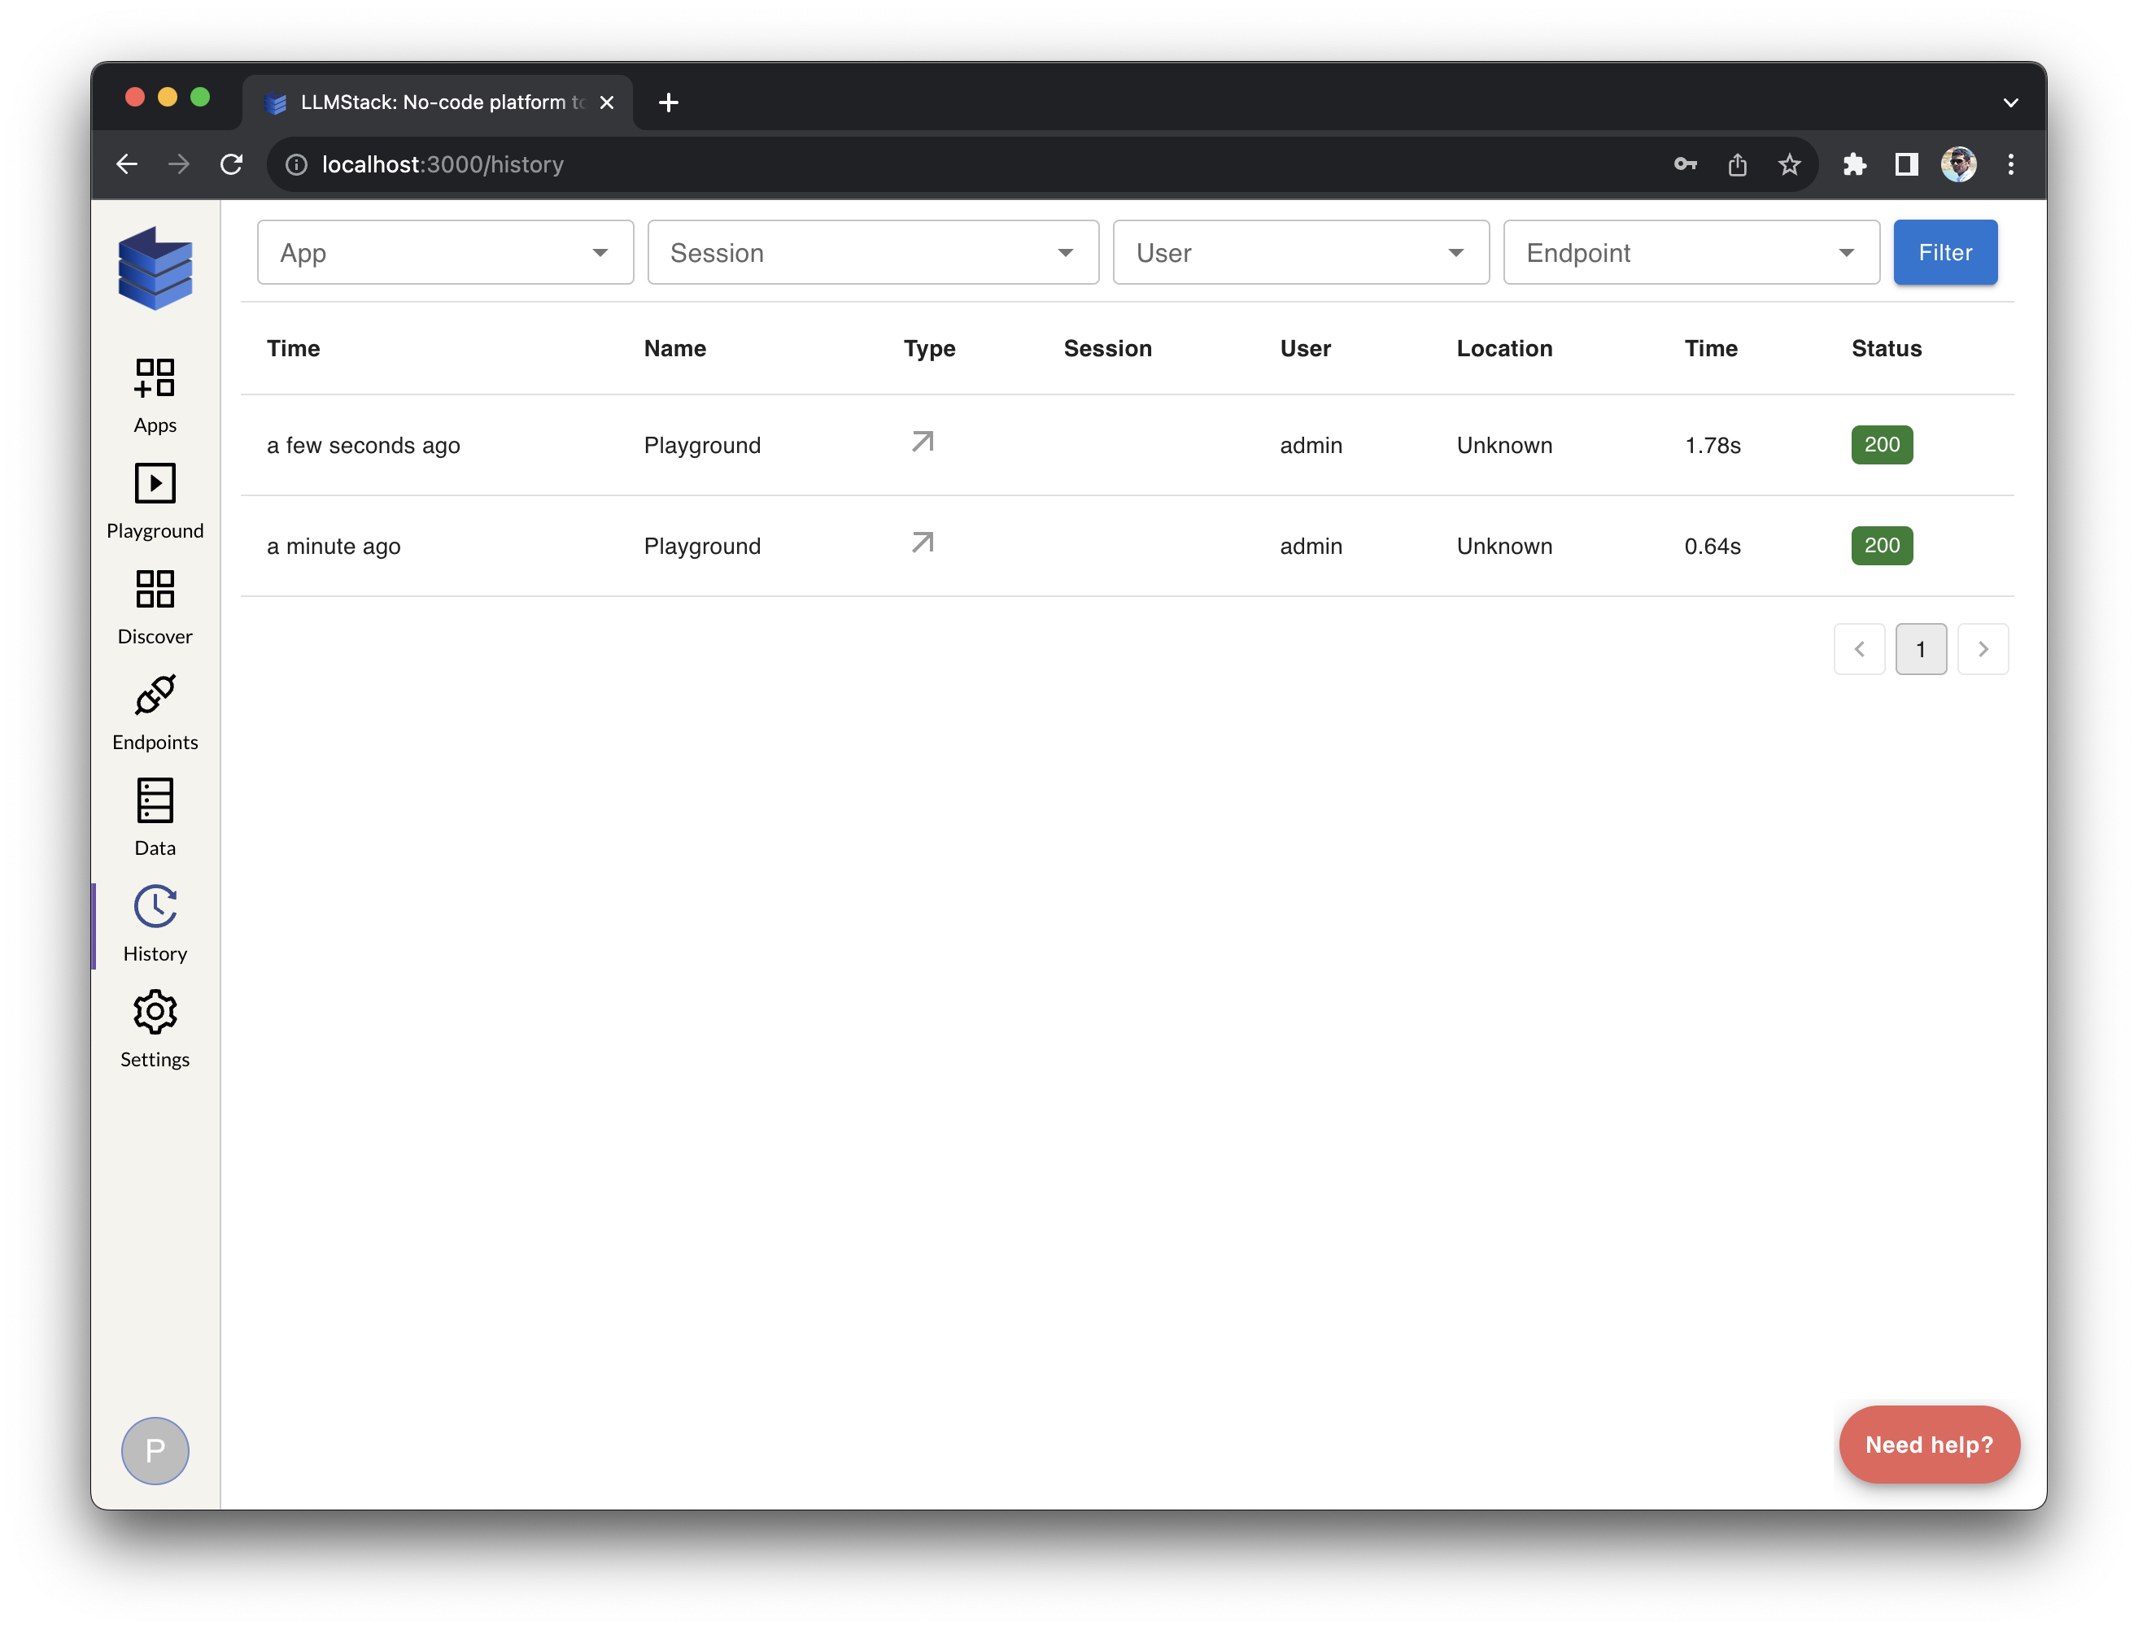
Task: Open the Playground from sidebar
Action: pos(155,501)
